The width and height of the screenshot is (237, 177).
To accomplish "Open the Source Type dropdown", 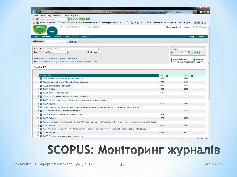I will [57, 52].
